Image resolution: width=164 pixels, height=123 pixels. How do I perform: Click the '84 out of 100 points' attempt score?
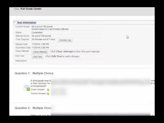tap(41, 36)
